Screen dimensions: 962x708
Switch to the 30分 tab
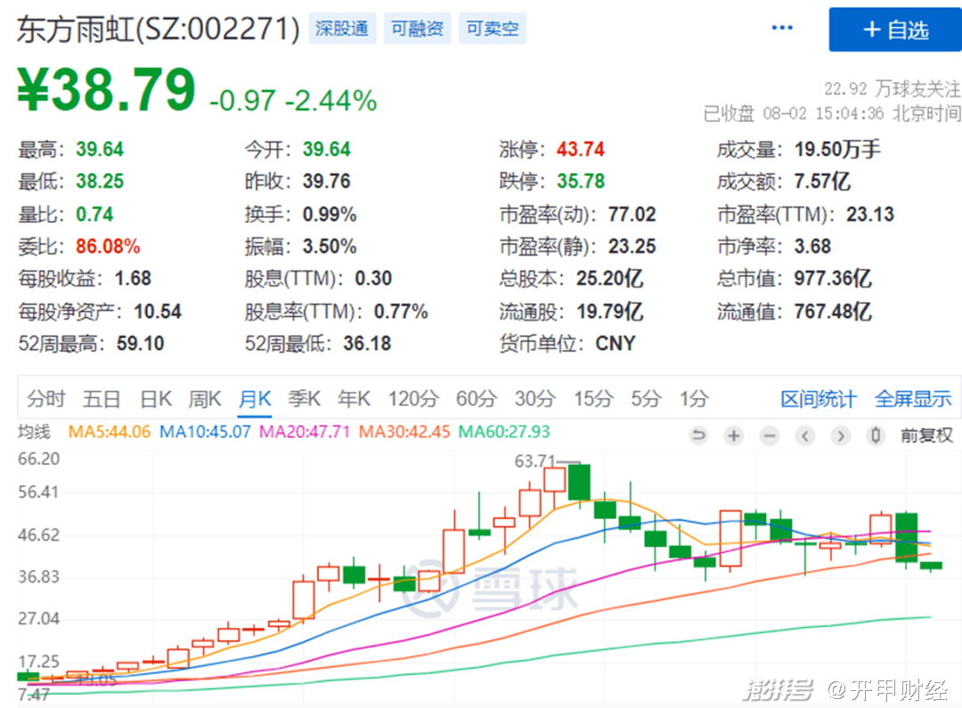coord(535,399)
